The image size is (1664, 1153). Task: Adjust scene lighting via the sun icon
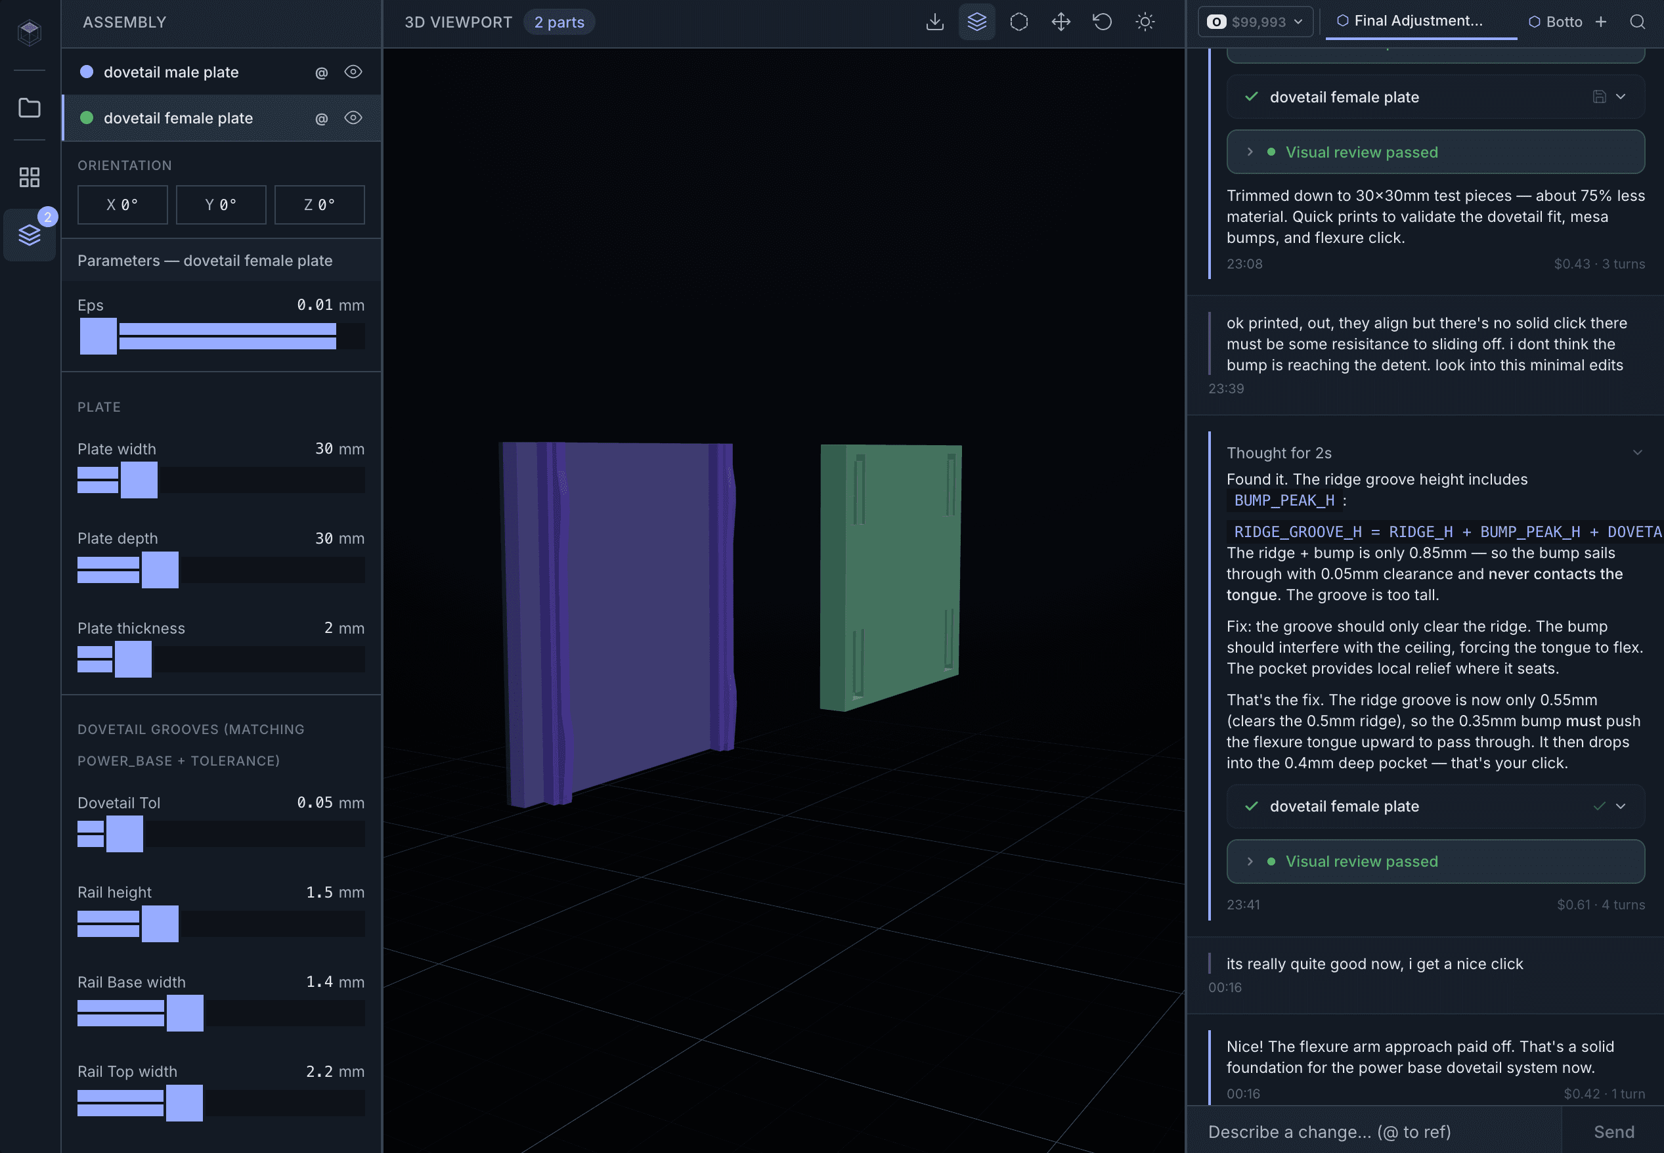[1145, 22]
